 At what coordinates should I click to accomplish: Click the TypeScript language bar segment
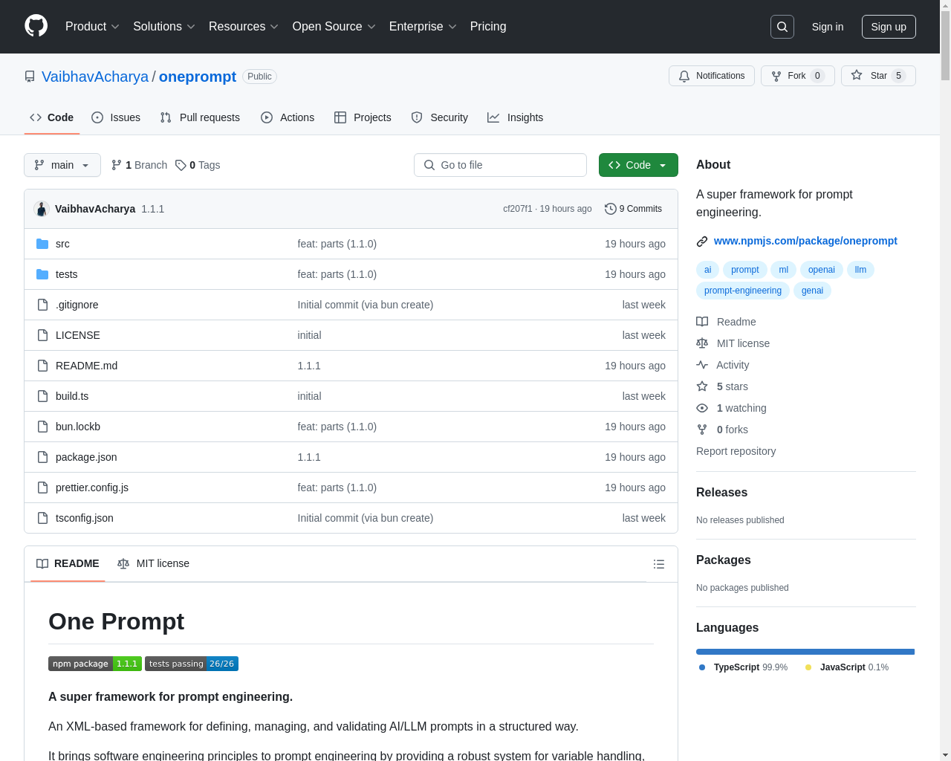(805, 652)
